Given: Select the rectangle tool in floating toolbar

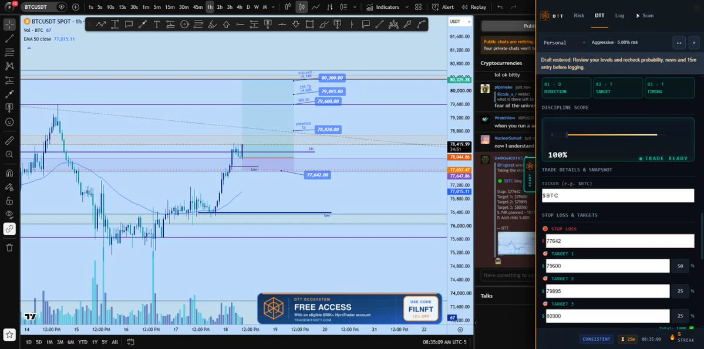Looking at the screenshot, I should point(310,24).
